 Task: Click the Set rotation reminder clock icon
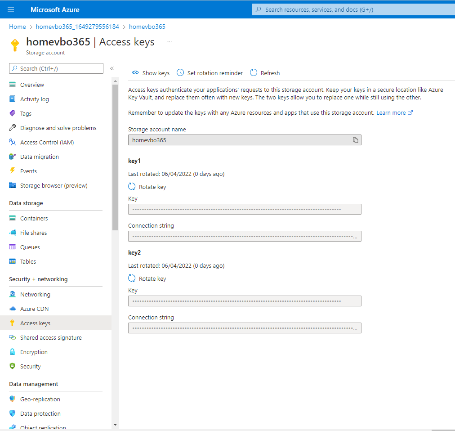pos(180,73)
